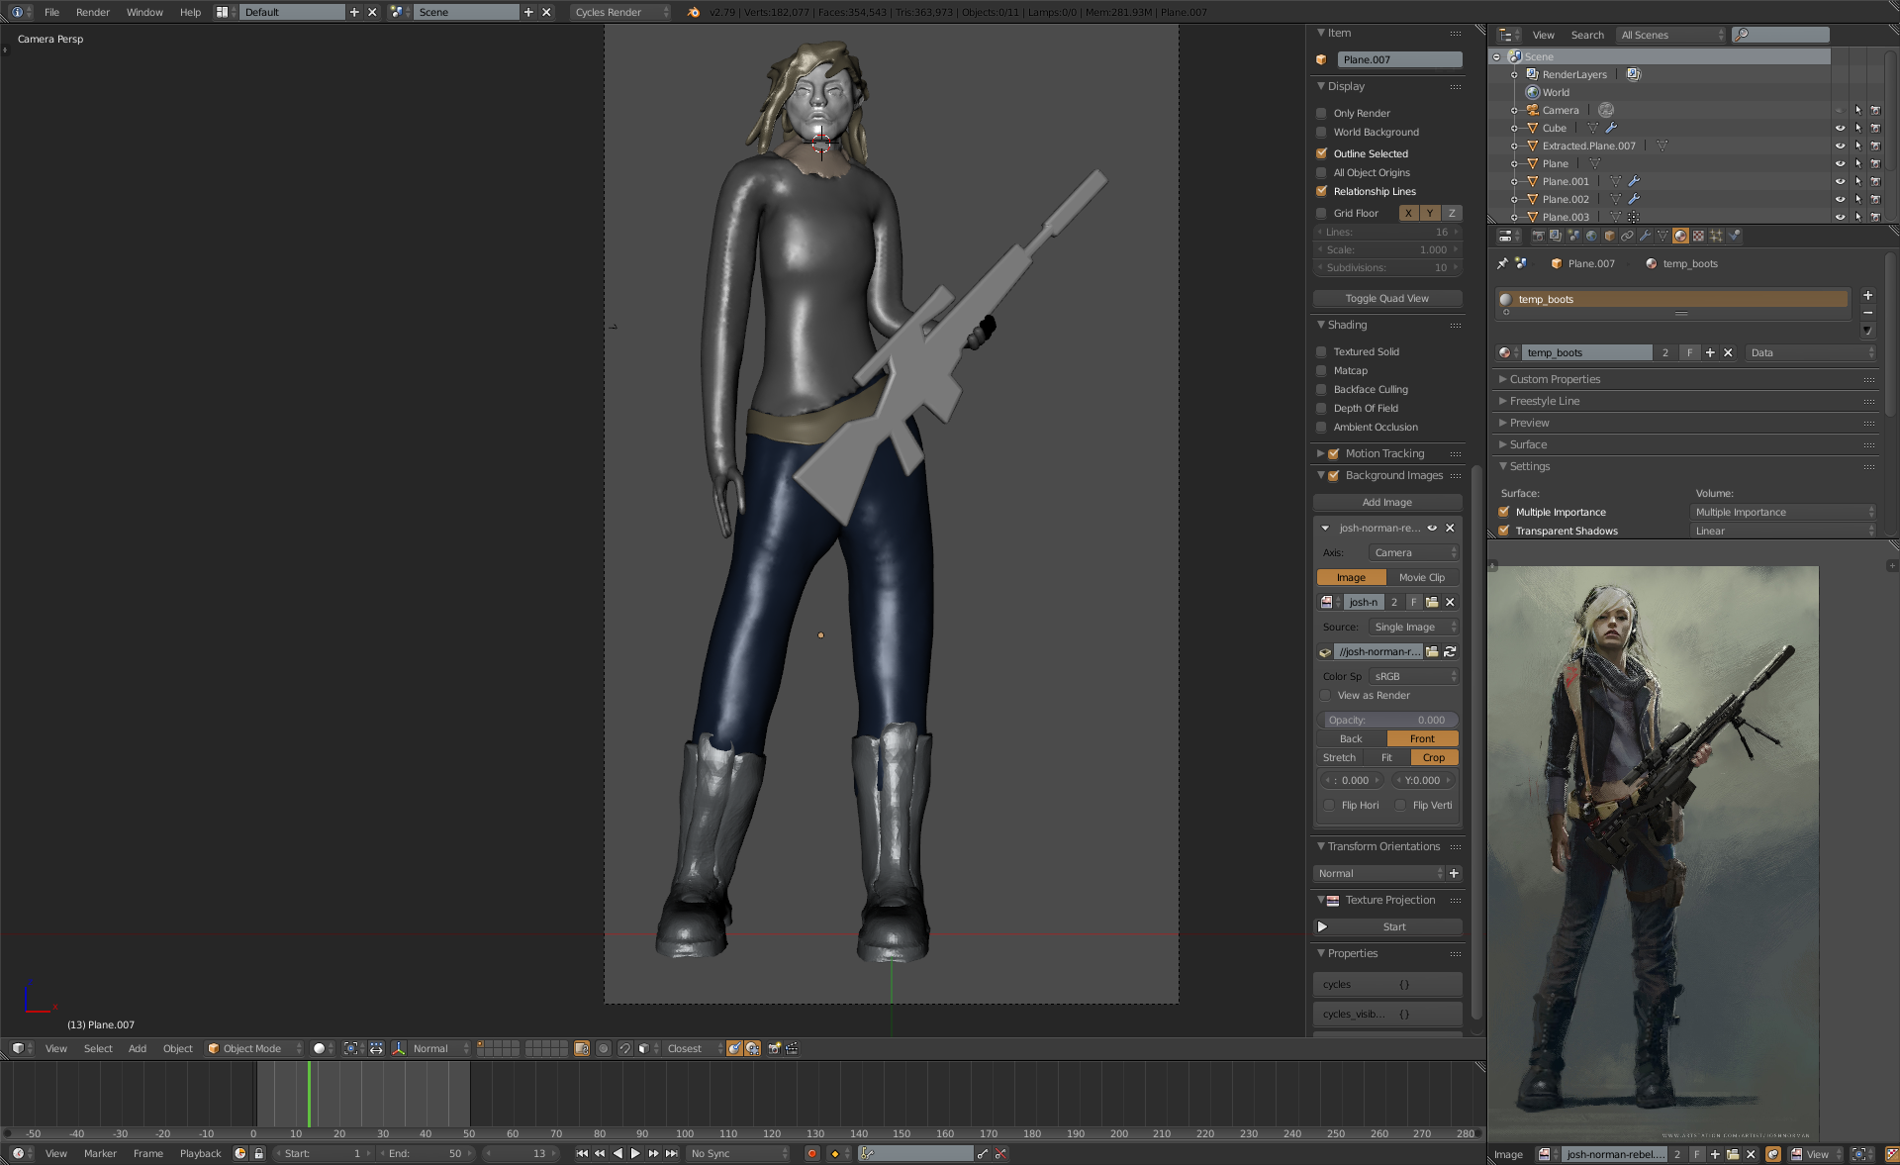
Task: Open the Texture properties tab
Action: [1698, 236]
